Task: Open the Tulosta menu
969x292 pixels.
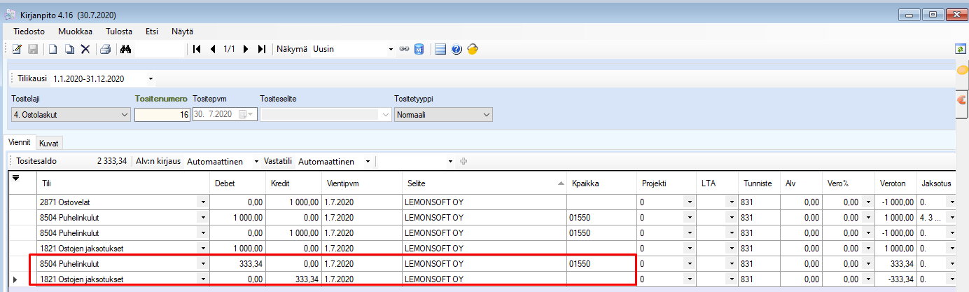Action: (120, 32)
